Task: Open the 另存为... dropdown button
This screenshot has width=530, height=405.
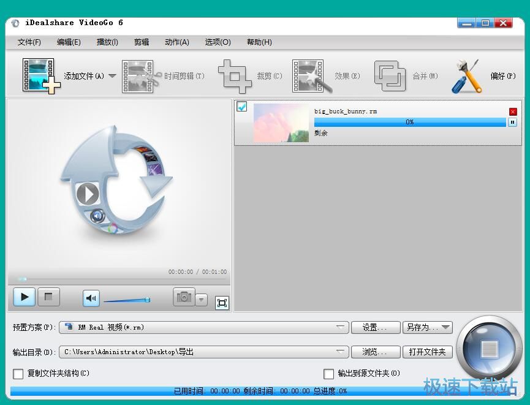Action: (x=427, y=327)
